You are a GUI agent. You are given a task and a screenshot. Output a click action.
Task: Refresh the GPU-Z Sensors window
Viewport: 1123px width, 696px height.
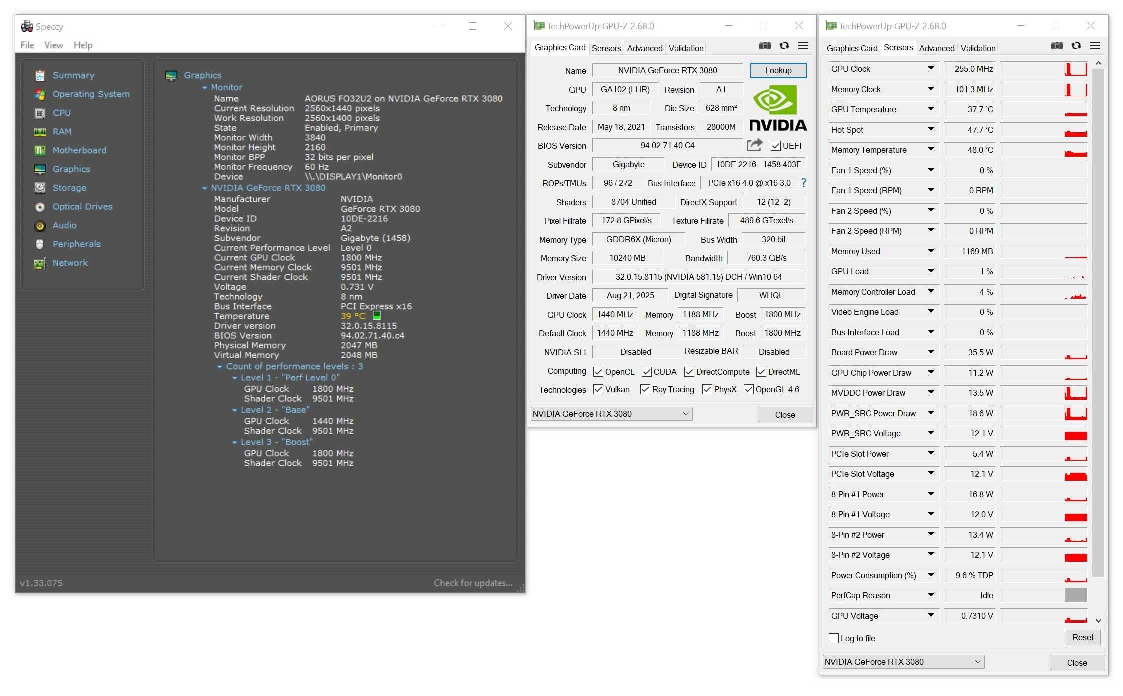1076,46
